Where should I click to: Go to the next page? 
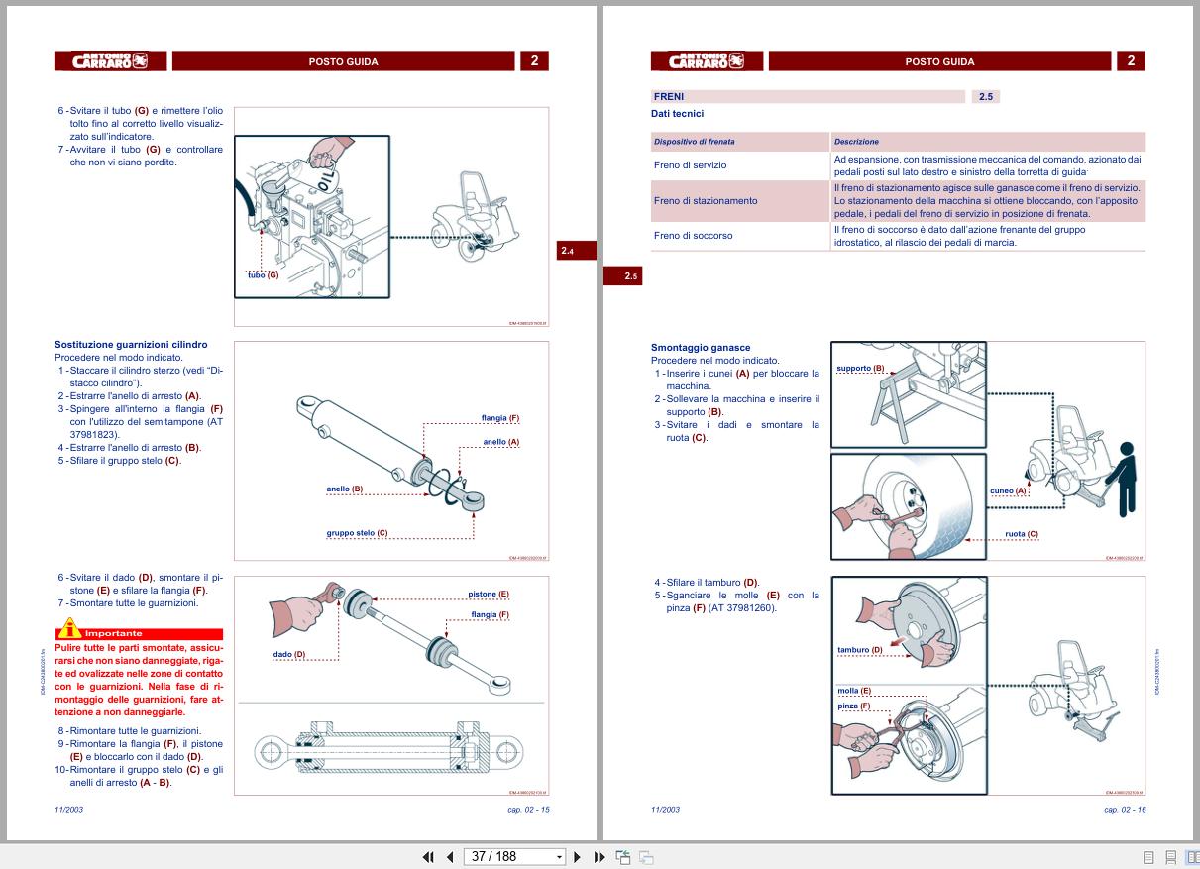(x=578, y=857)
